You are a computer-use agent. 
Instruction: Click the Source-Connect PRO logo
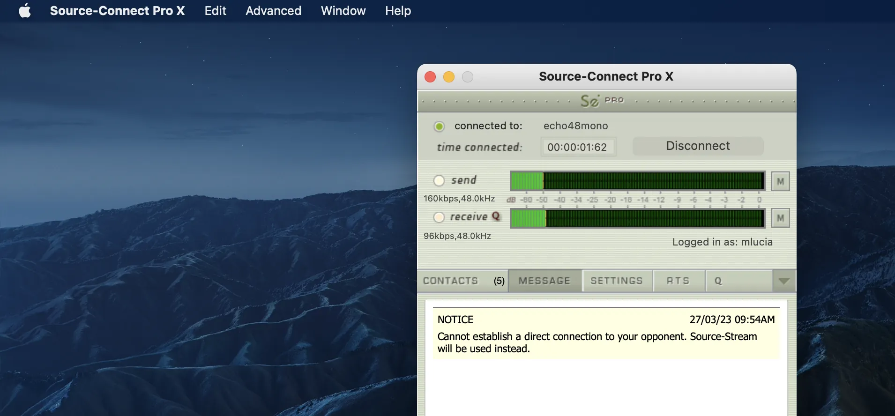[602, 100]
